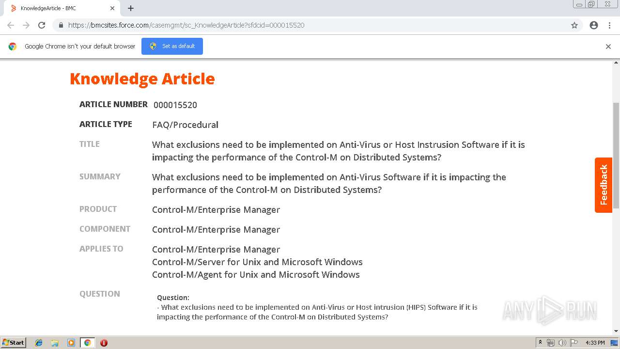
Task: Click the address bar URL
Action: coord(186,25)
